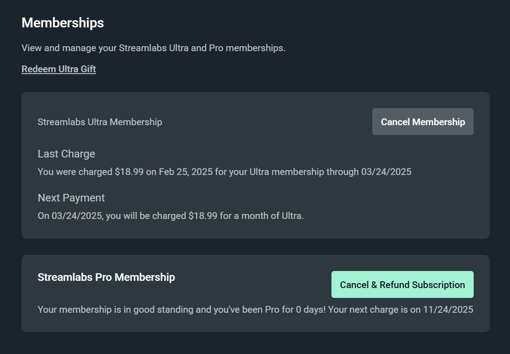Image resolution: width=510 pixels, height=354 pixels.
Task: Click the last charge description sentence
Action: [224, 171]
